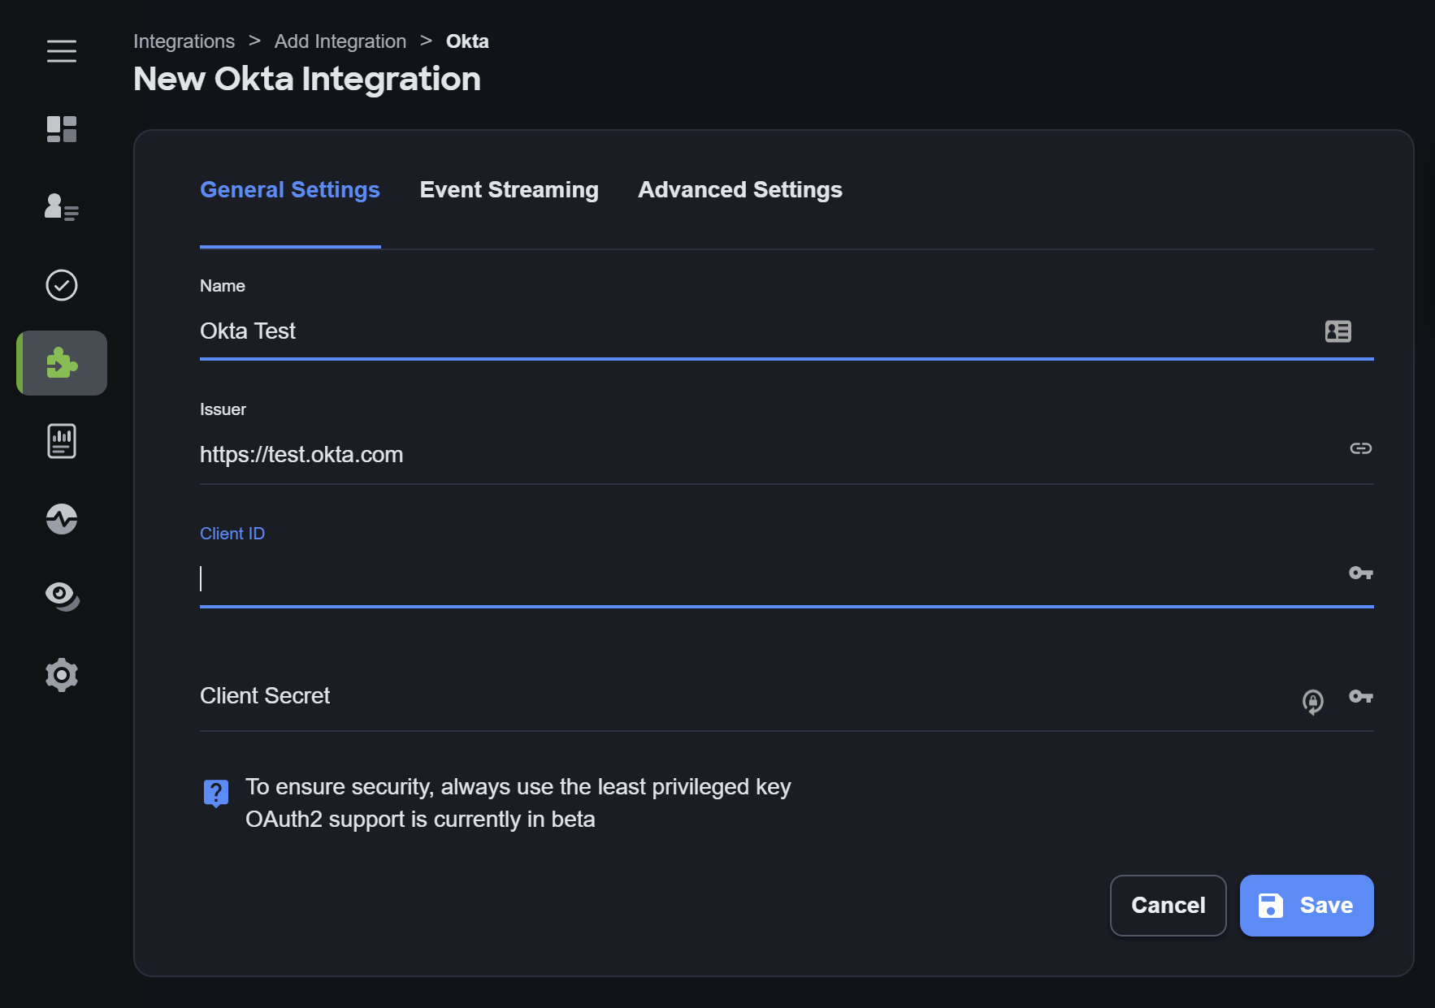Viewport: 1435px width, 1008px height.
Task: Select the integrations puzzle piece icon
Action: (62, 363)
